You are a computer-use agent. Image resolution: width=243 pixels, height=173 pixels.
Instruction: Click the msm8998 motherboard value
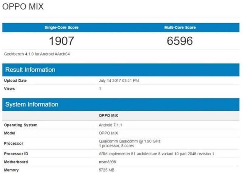107,162
